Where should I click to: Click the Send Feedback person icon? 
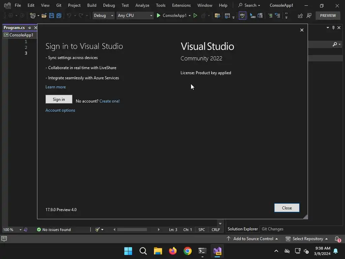coord(309,16)
